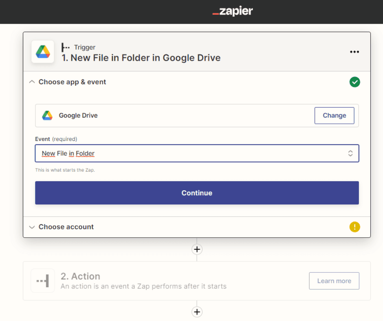Image resolution: width=383 pixels, height=321 pixels.
Task: Add a step using the upper plus button
Action: 197,249
